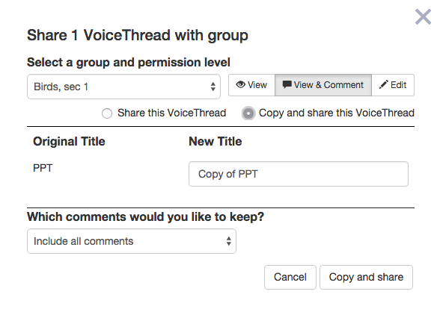Click the Copy of PPT title field

(299, 174)
